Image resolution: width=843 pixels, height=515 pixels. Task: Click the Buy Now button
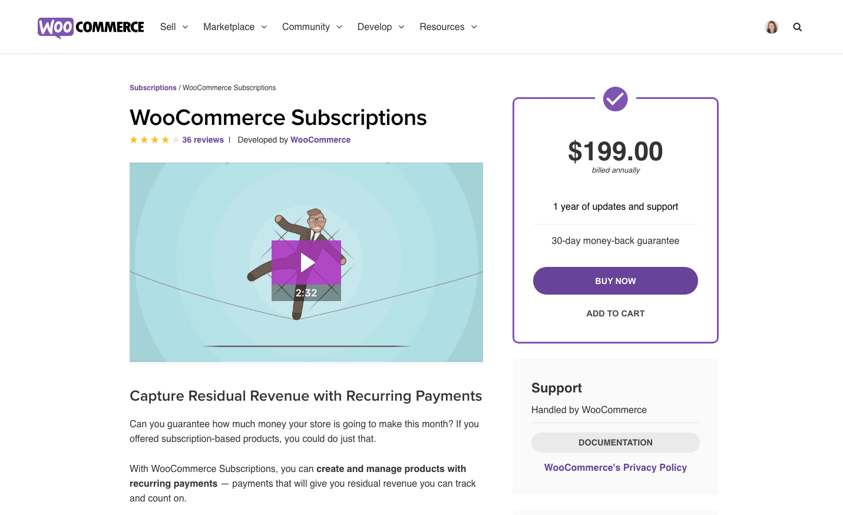(x=616, y=281)
